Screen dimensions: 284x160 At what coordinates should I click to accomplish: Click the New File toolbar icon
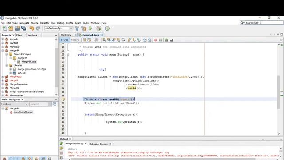5,28
